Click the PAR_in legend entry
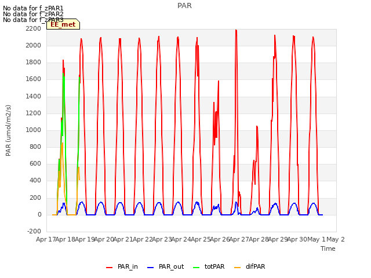The image size is (371, 278). [122, 267]
